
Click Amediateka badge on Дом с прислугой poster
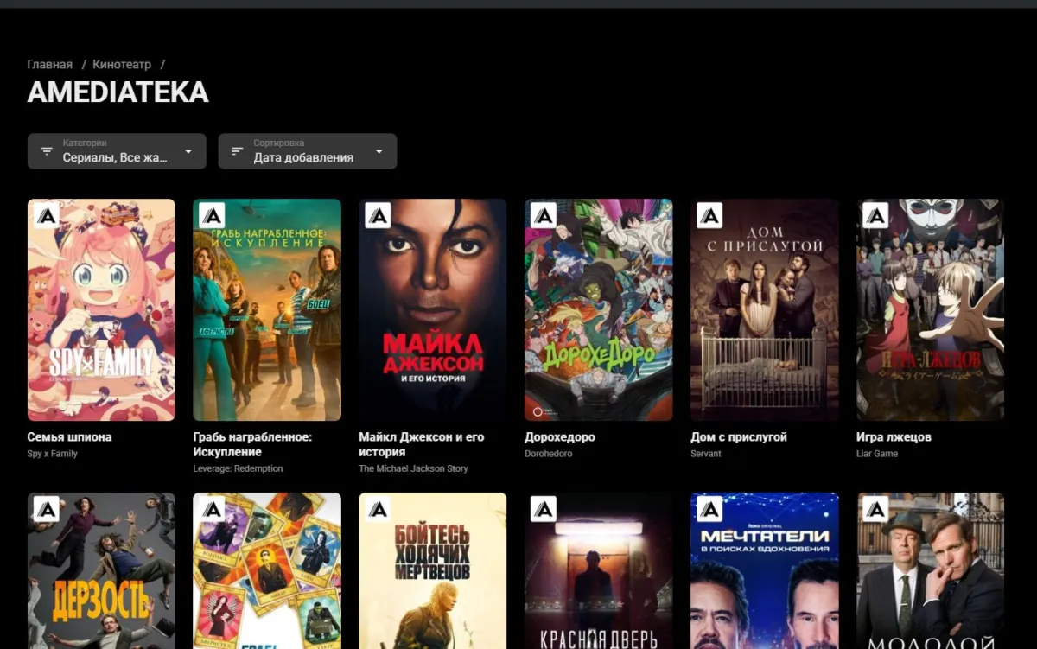709,215
